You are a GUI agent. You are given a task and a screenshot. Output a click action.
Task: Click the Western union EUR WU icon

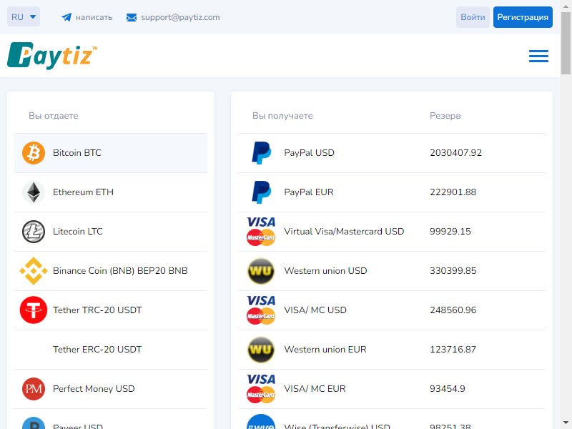tap(261, 350)
